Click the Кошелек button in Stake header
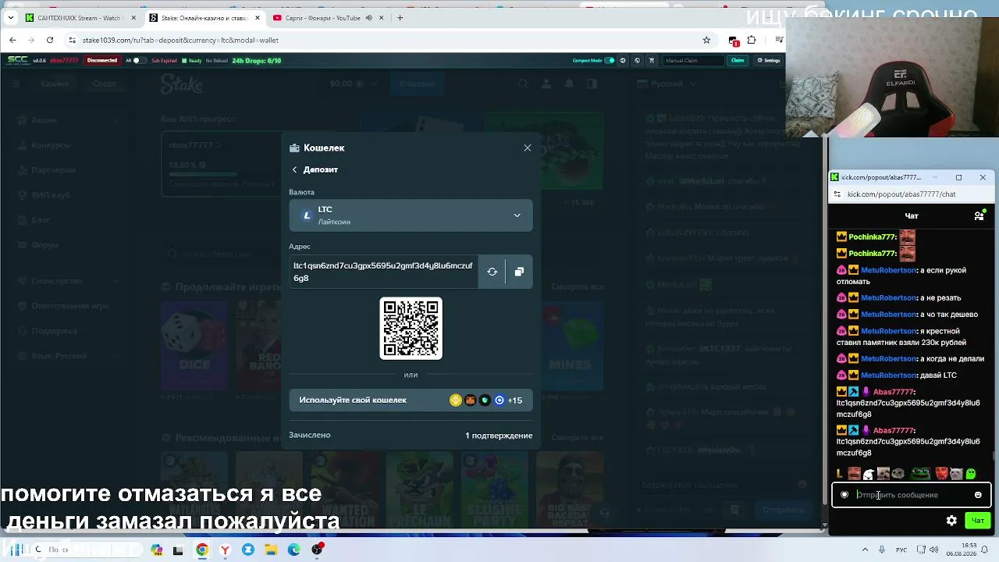Image resolution: width=999 pixels, height=562 pixels. (x=417, y=84)
